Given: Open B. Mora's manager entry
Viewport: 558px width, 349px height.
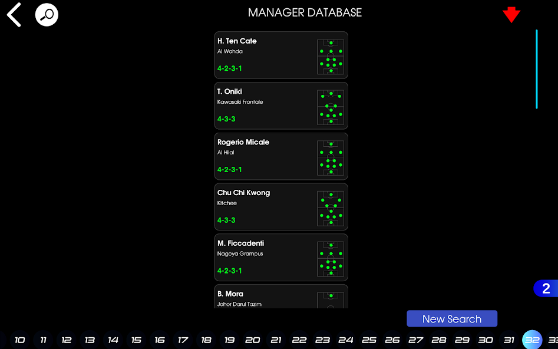Looking at the screenshot, I should [265, 297].
